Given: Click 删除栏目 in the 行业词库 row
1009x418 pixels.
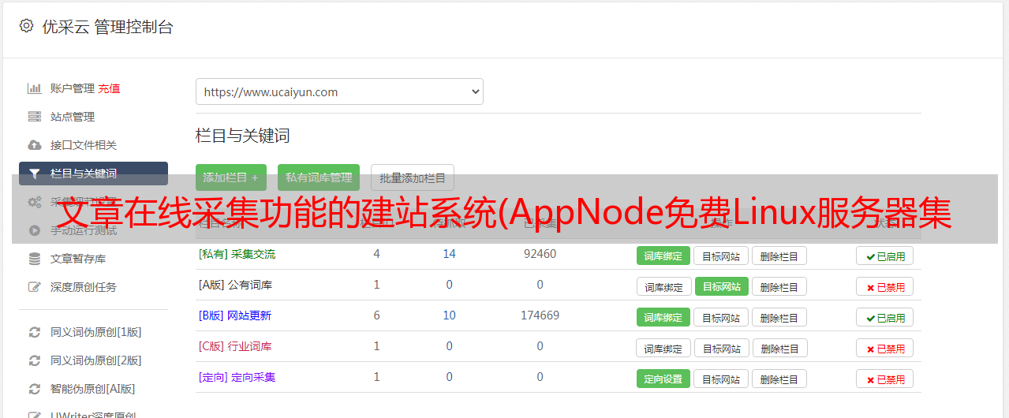Looking at the screenshot, I should pos(779,348).
